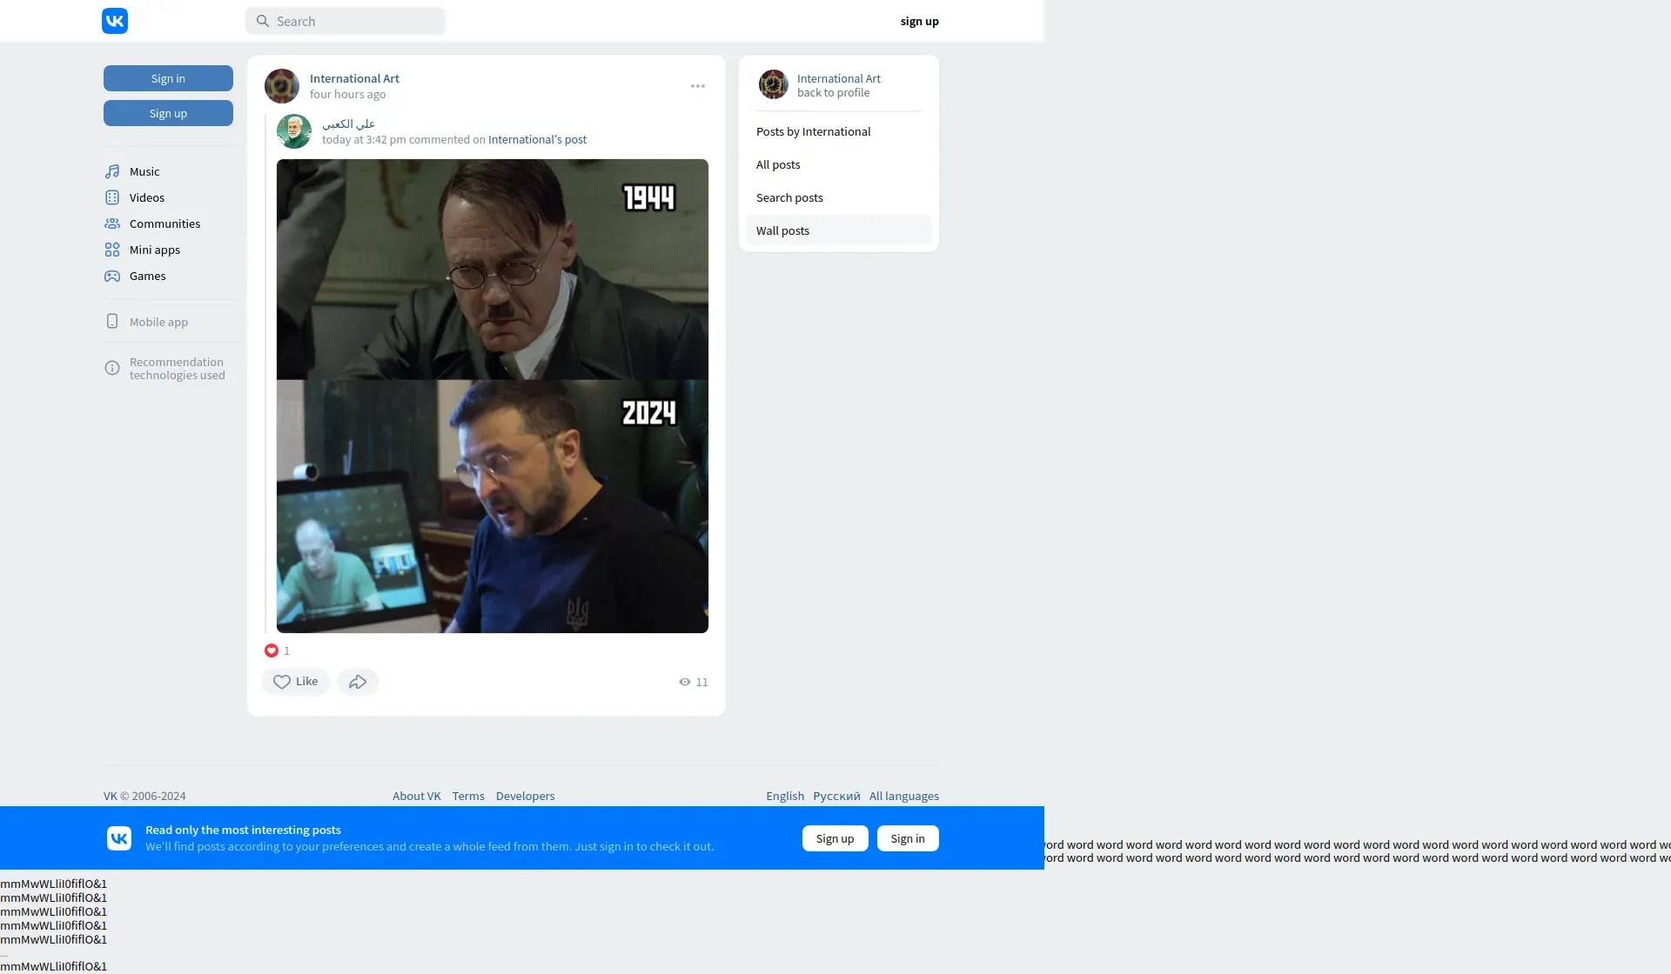Open the VK logo in the header
Screen dimensions: 1671x974
coord(115,21)
